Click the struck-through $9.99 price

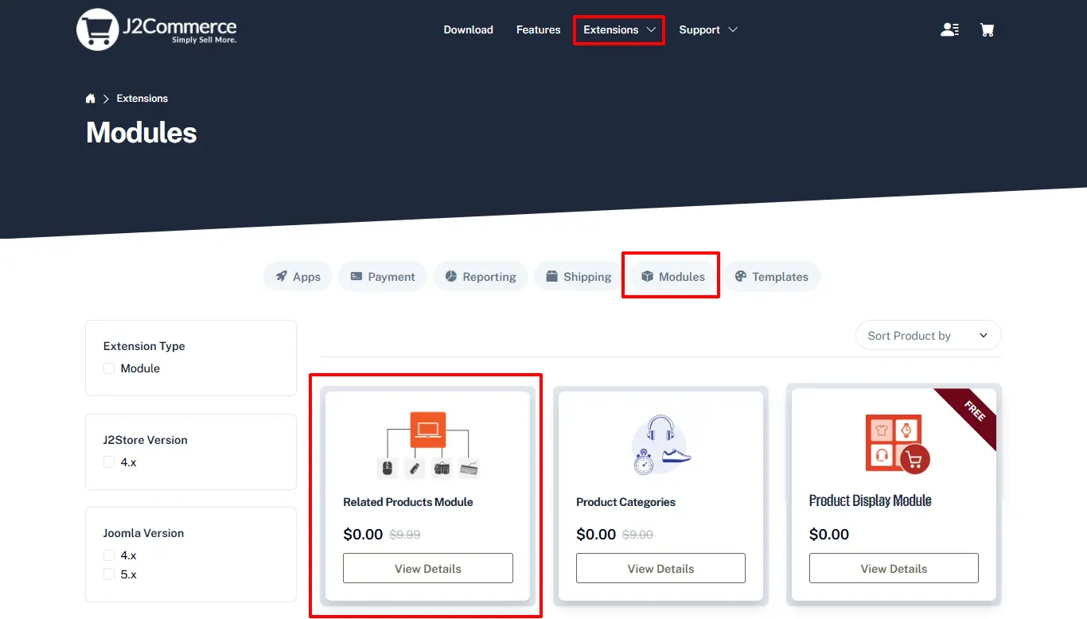click(x=405, y=535)
